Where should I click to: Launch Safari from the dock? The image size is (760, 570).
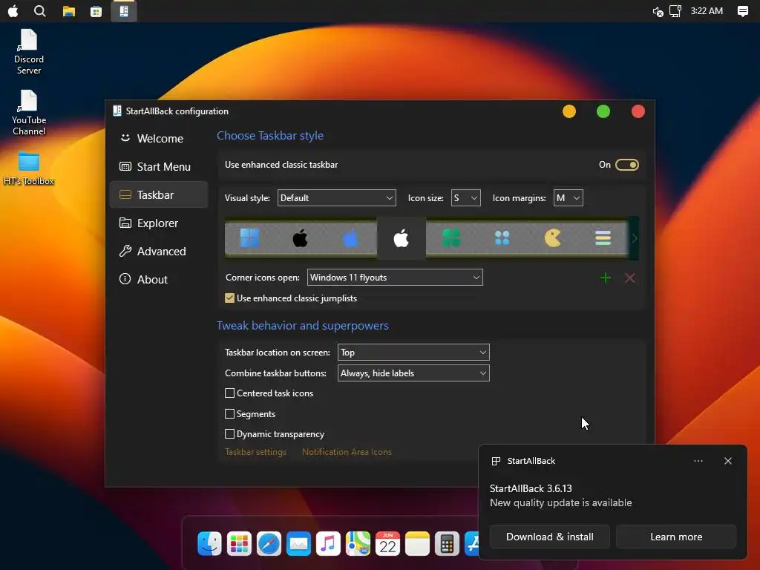pos(269,544)
